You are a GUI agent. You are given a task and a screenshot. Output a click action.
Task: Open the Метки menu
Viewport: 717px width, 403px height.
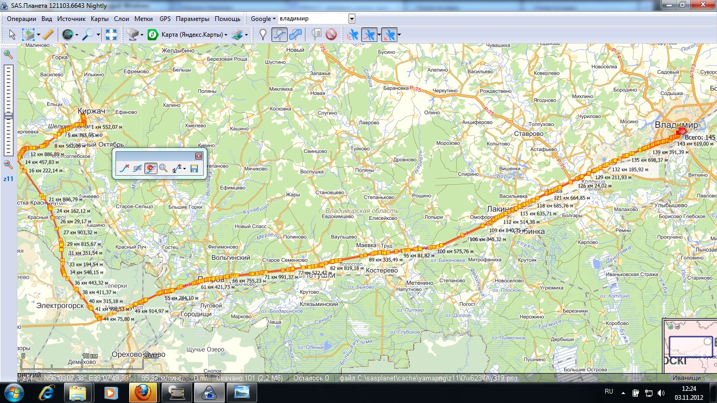click(x=143, y=19)
